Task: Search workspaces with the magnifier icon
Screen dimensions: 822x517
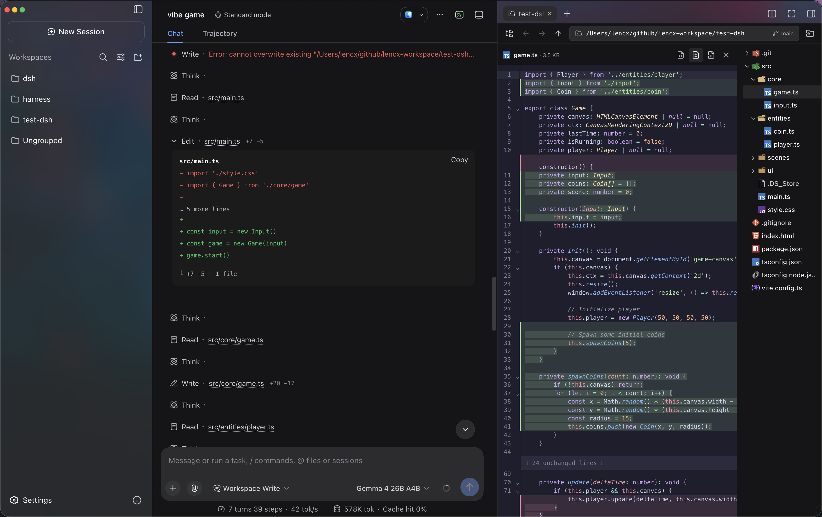Action: tap(103, 57)
